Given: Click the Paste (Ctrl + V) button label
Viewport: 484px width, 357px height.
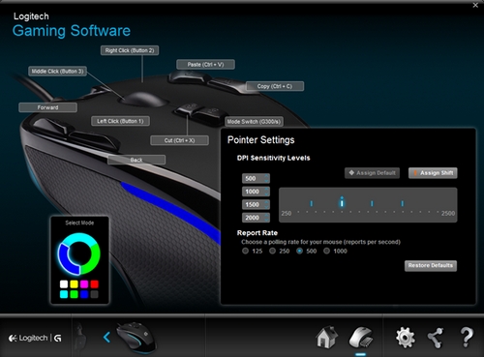Looking at the screenshot, I should point(205,65).
